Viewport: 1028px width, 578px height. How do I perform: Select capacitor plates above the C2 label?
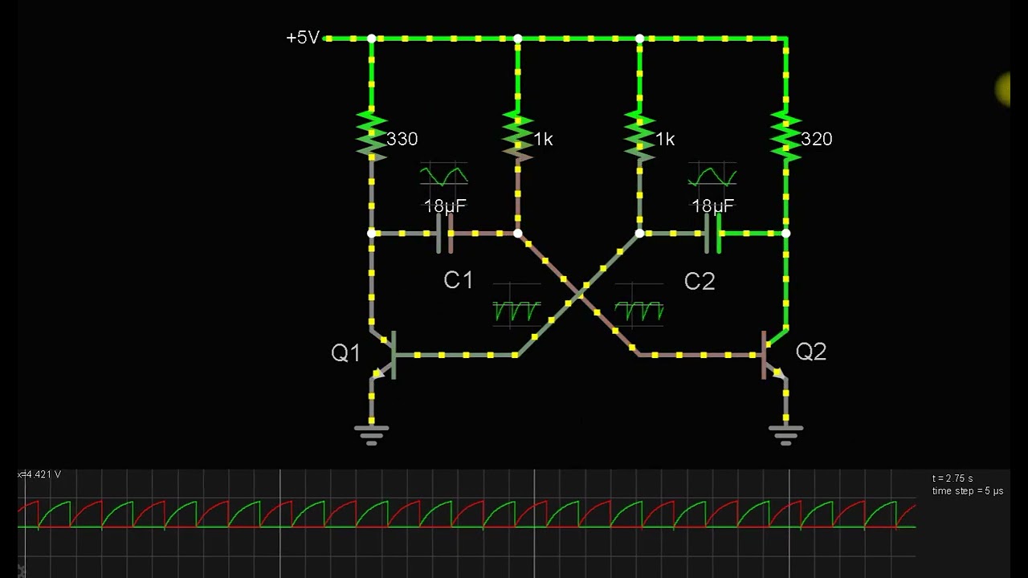pos(713,234)
